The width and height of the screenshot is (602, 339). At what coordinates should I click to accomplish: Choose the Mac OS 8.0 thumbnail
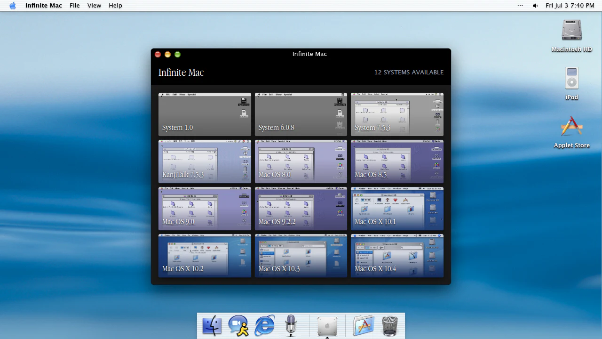301,161
